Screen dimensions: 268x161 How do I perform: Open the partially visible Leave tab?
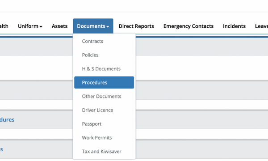pos(261,26)
